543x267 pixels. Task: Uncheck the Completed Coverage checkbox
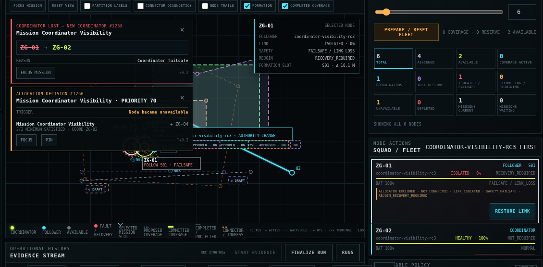point(285,6)
